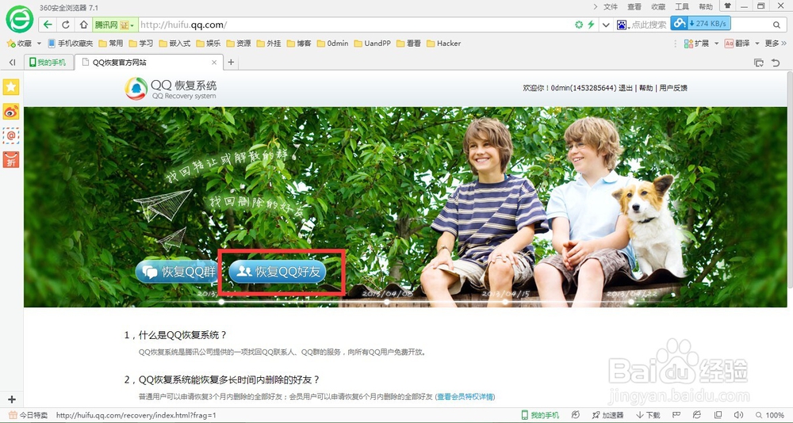Open the 0dmin bookmark folder

(332, 44)
